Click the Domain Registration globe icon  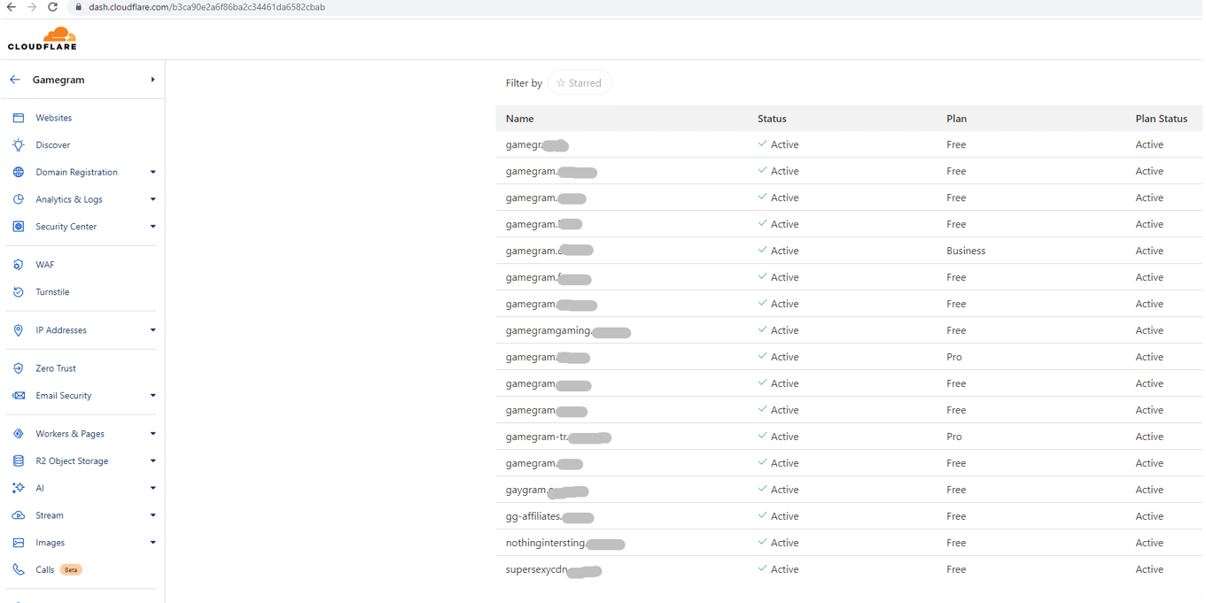point(19,173)
